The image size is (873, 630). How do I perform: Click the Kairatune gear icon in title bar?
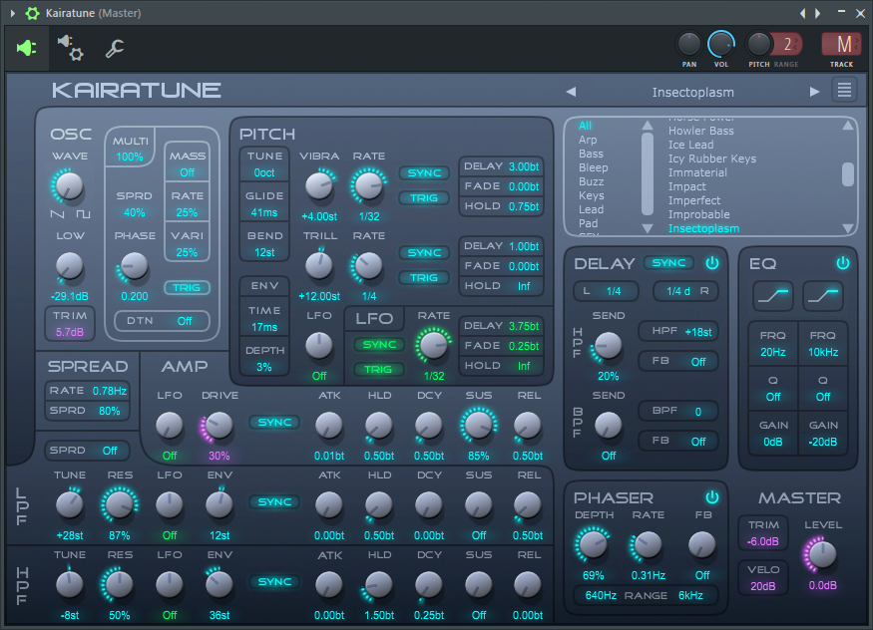pos(32,13)
